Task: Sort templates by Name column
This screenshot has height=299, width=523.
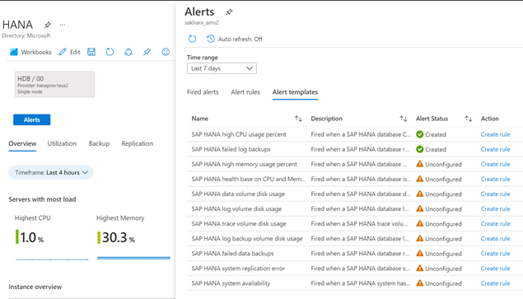Action: point(298,119)
